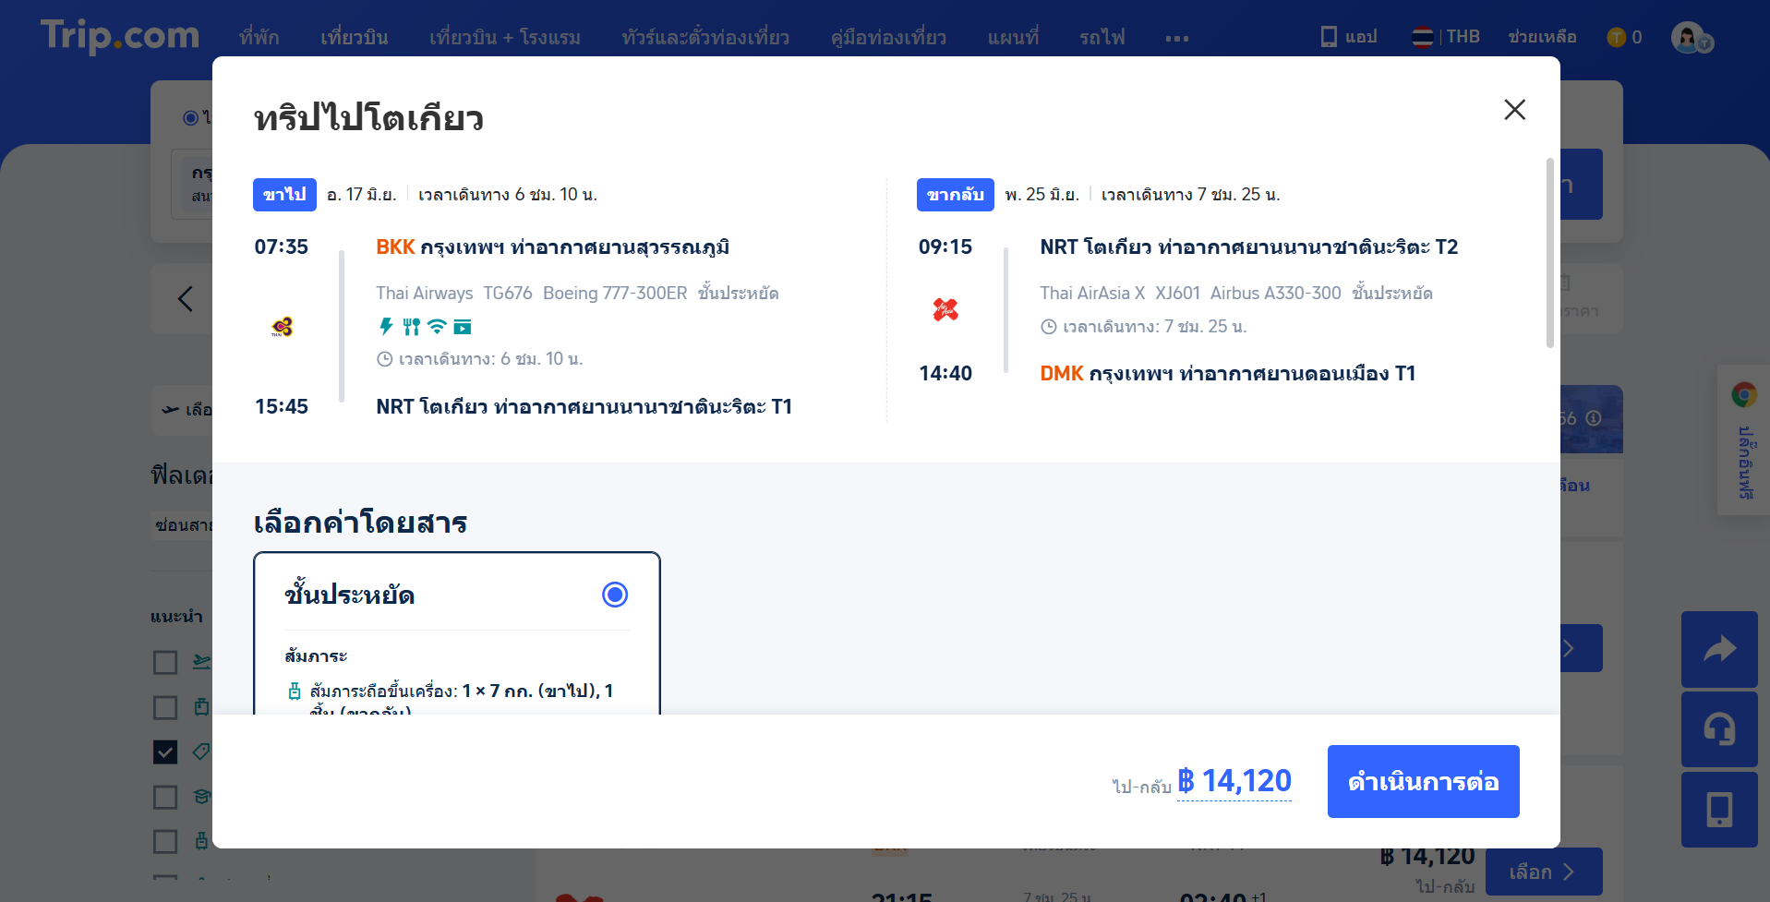The width and height of the screenshot is (1770, 902).
Task: Click the Thai AirAsia X airline logo
Action: (945, 309)
